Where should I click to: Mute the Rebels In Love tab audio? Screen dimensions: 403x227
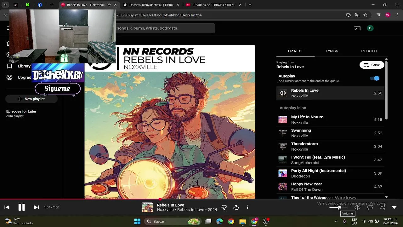pos(109,5)
